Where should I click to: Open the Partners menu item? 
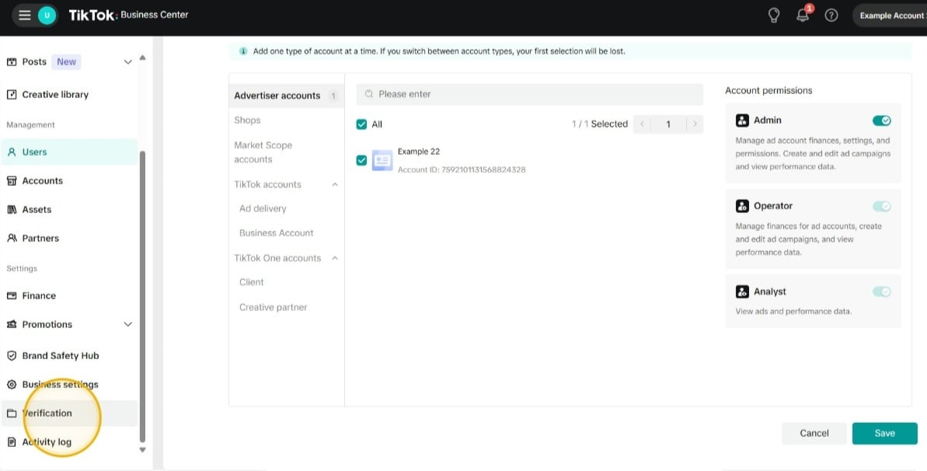pyautogui.click(x=40, y=239)
